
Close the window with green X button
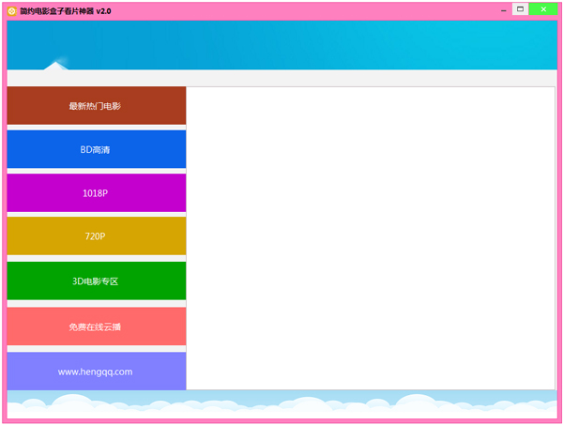click(543, 9)
